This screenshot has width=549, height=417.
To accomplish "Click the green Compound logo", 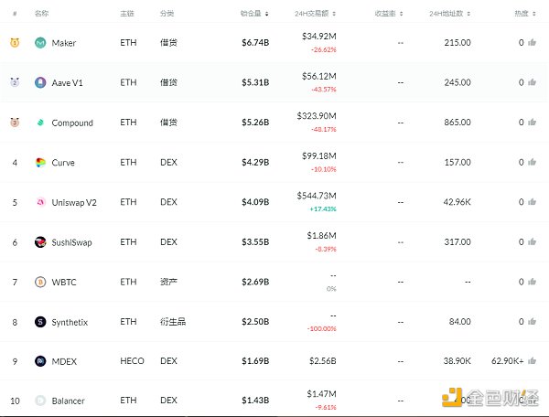I will click(x=40, y=123).
